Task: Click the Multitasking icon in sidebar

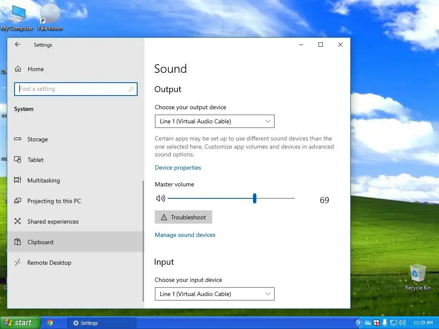Action: (18, 180)
